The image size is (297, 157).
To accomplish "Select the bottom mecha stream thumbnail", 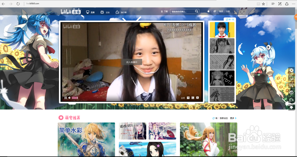I will (x=222, y=94).
